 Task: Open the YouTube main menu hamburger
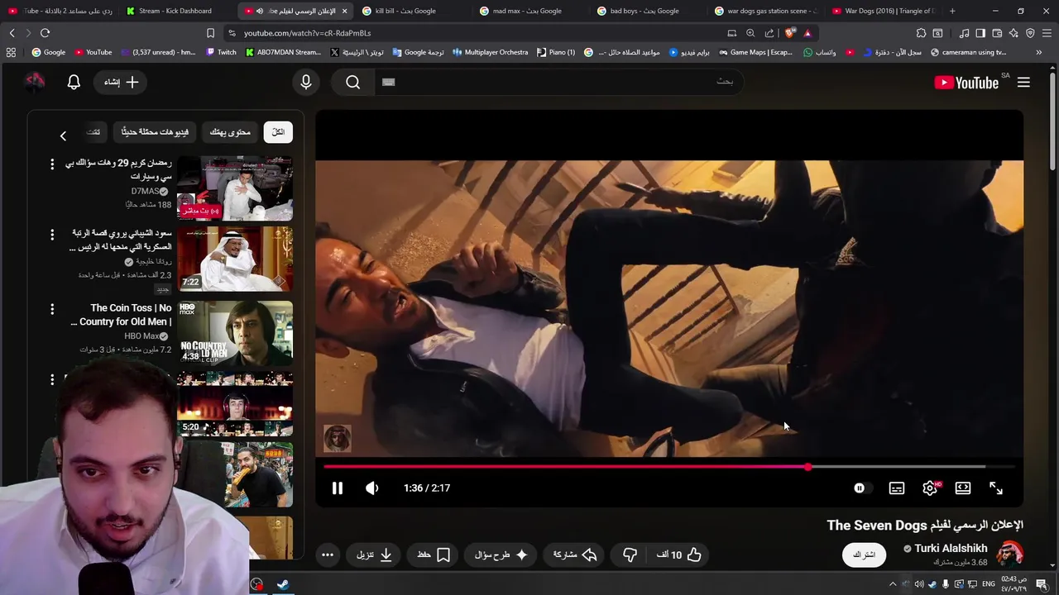[1023, 82]
